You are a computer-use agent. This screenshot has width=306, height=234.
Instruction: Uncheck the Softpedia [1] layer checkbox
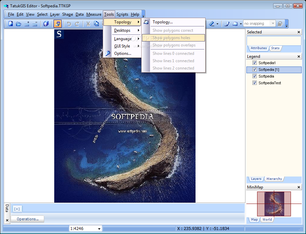tap(254, 70)
